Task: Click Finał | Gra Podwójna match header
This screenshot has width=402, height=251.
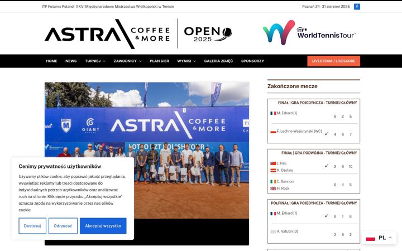Action: 319,153
